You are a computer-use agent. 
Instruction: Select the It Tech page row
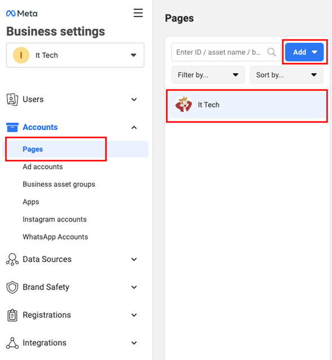tap(247, 105)
